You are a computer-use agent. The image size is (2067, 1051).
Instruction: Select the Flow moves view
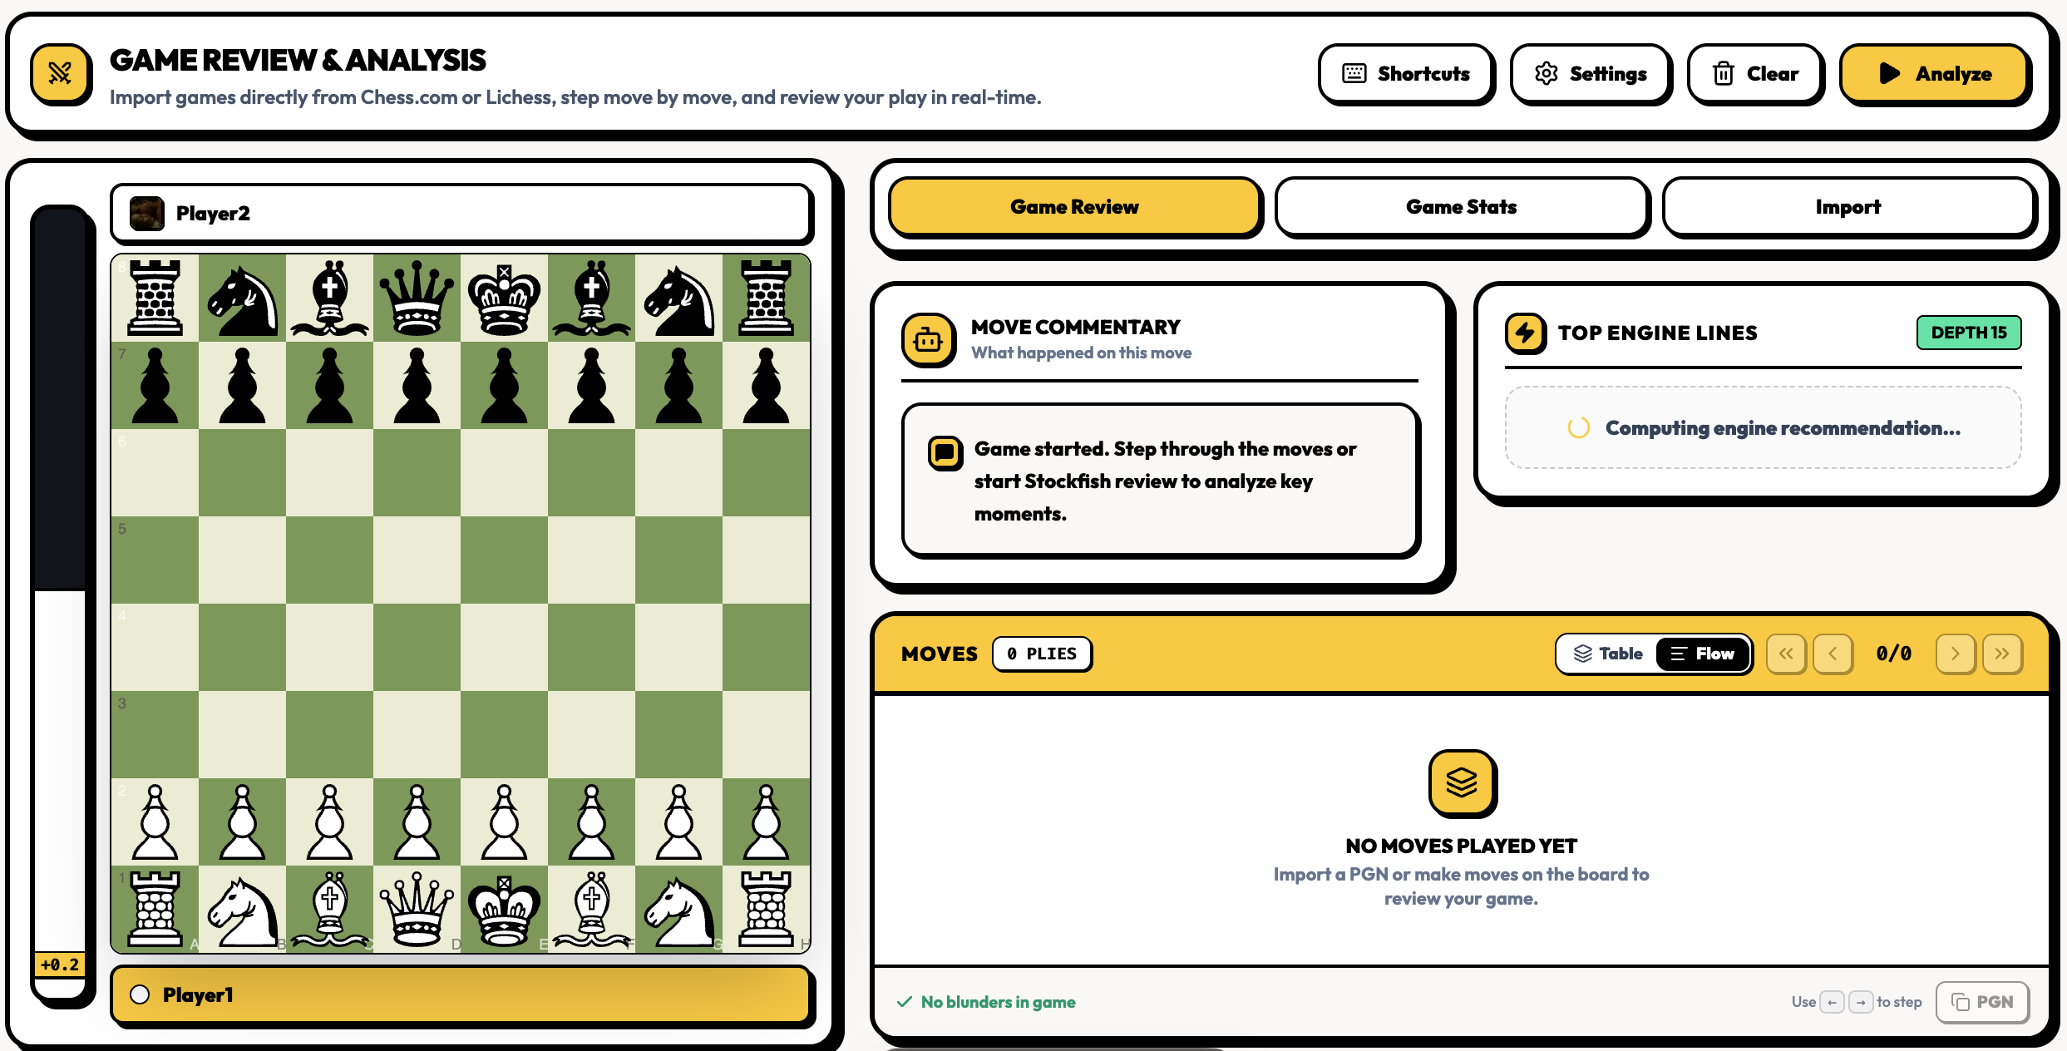pyautogui.click(x=1702, y=654)
